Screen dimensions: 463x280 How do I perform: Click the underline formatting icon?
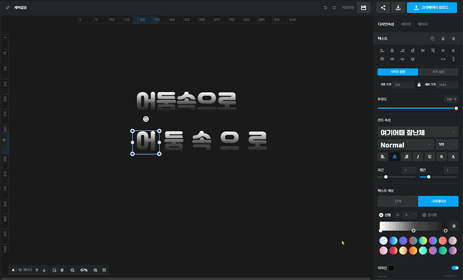click(430, 157)
